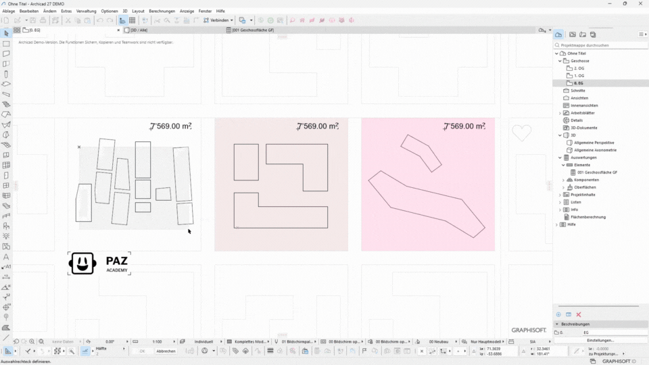Viewport: 649px width, 365px height.
Task: Click the Copy icon in toolbar
Action: click(x=77, y=20)
